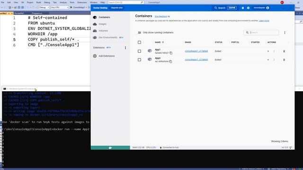Open the Build menu in Visual Studio

tap(39, 2)
